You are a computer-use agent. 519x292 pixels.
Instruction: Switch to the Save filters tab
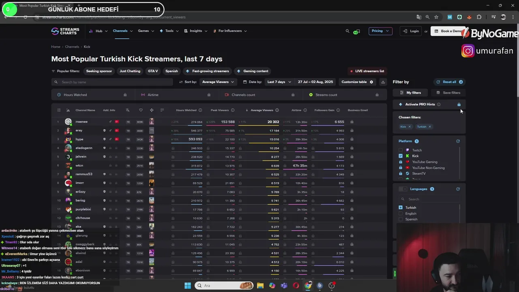448,92
